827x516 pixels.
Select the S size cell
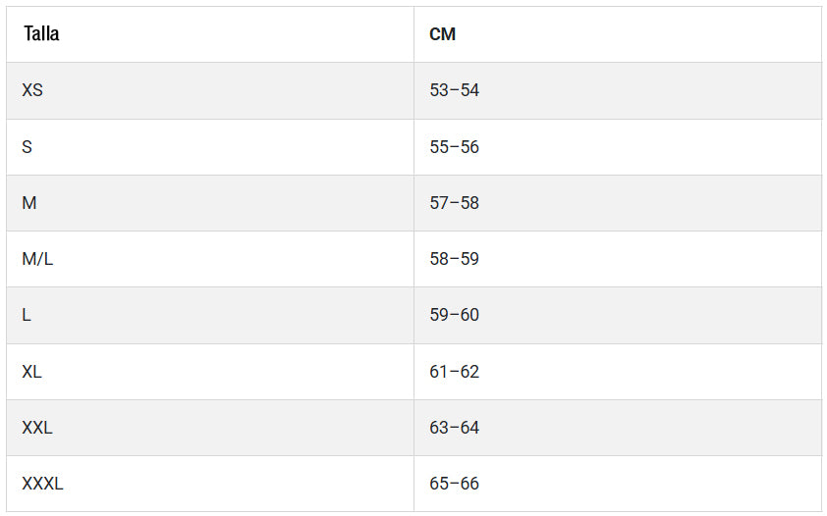click(x=28, y=147)
